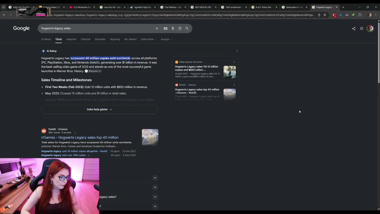Open the Araçlar tools dropdown
Screen dimensions: 380x214
[166, 39]
